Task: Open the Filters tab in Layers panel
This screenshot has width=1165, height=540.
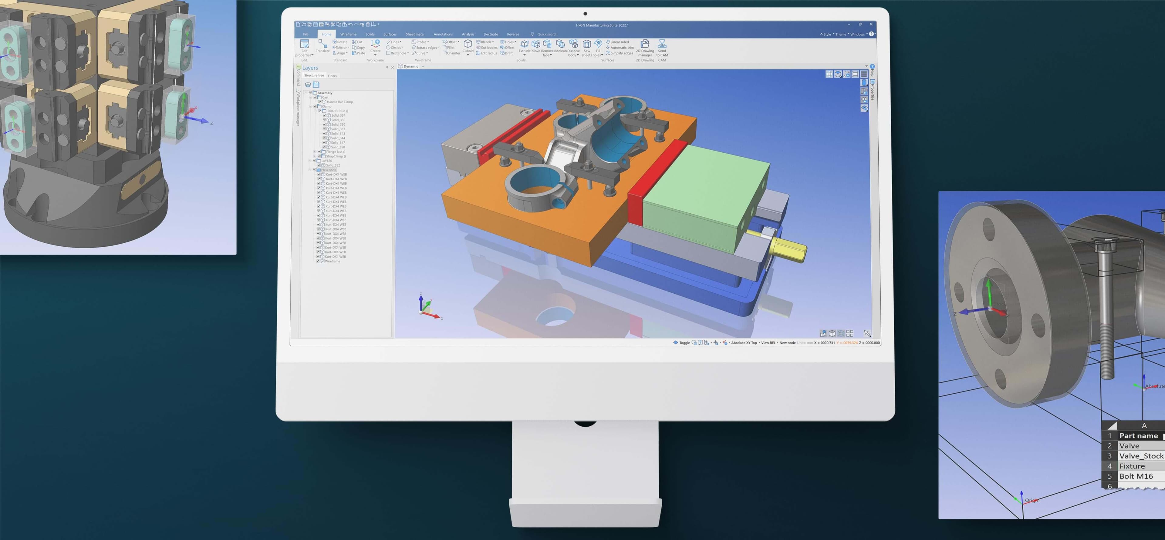Action: (332, 76)
